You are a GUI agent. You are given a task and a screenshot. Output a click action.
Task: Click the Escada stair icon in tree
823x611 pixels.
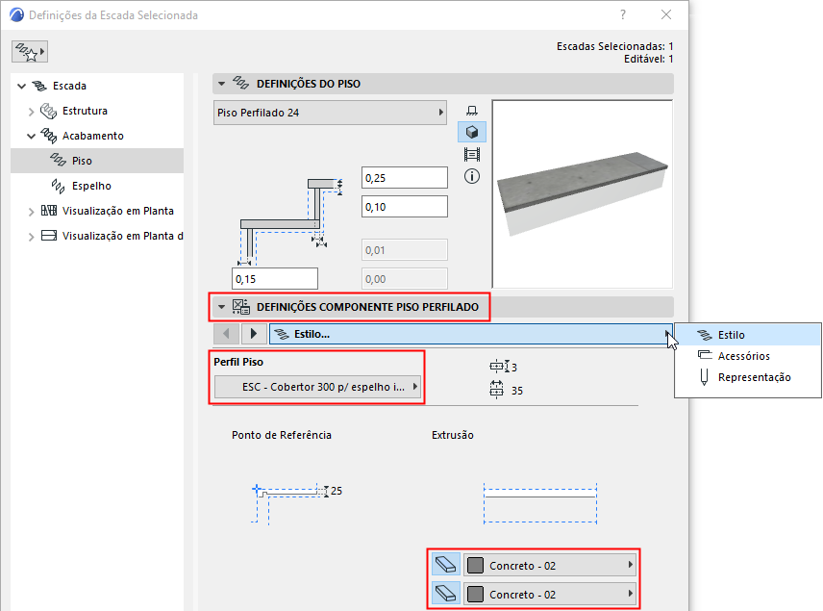click(39, 86)
